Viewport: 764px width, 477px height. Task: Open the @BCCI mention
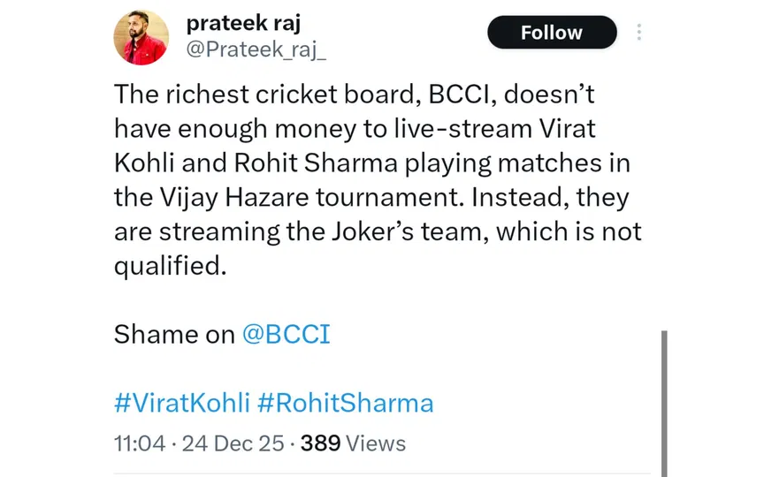285,335
